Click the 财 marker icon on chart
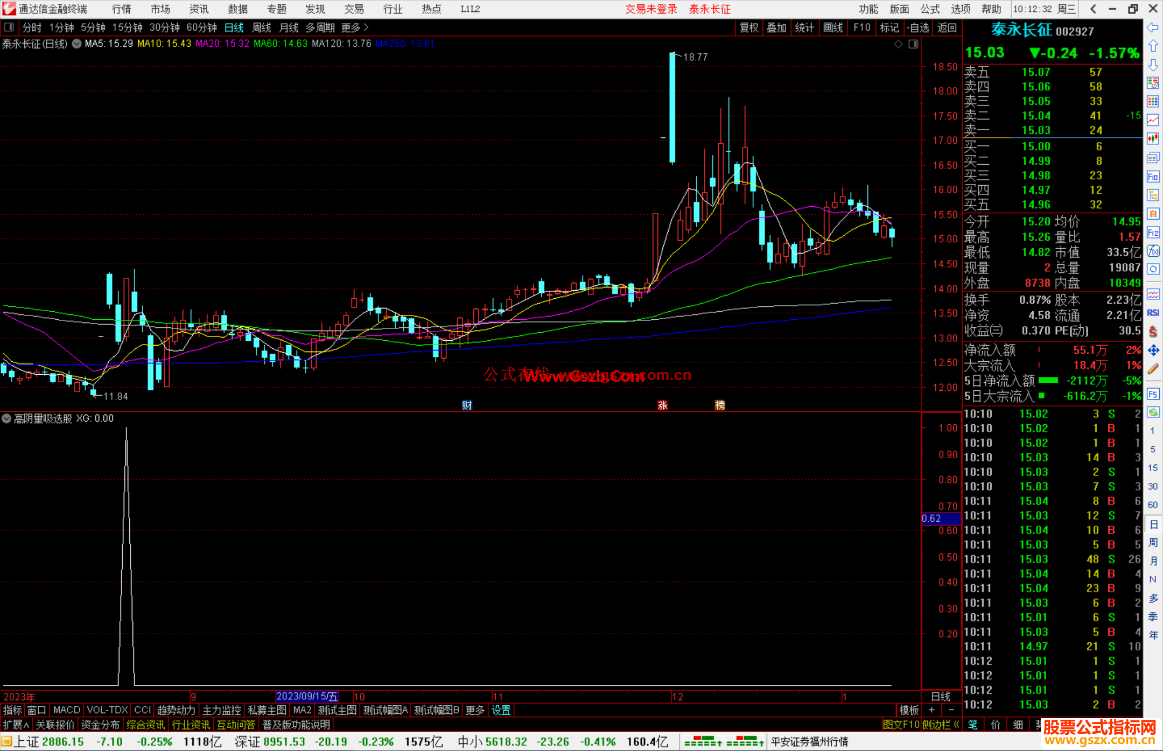 coord(467,405)
